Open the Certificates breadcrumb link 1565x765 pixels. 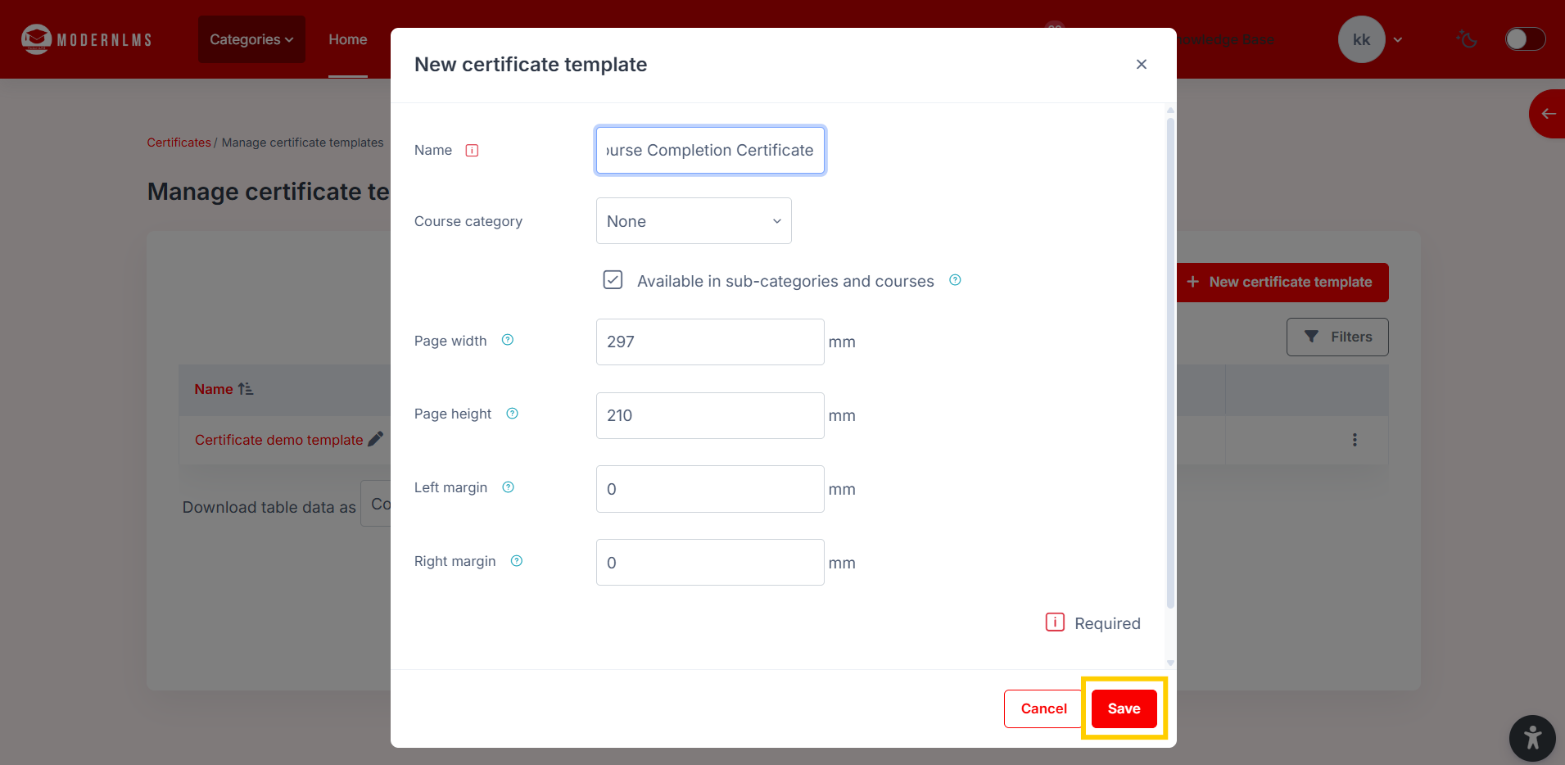point(179,143)
